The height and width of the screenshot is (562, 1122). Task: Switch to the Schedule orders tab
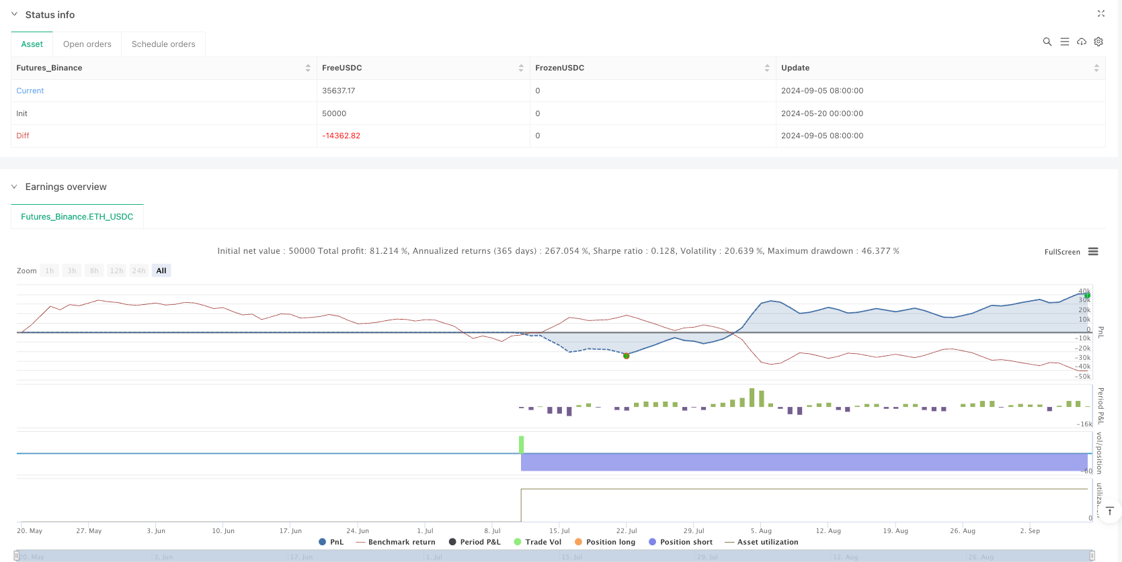(x=163, y=44)
